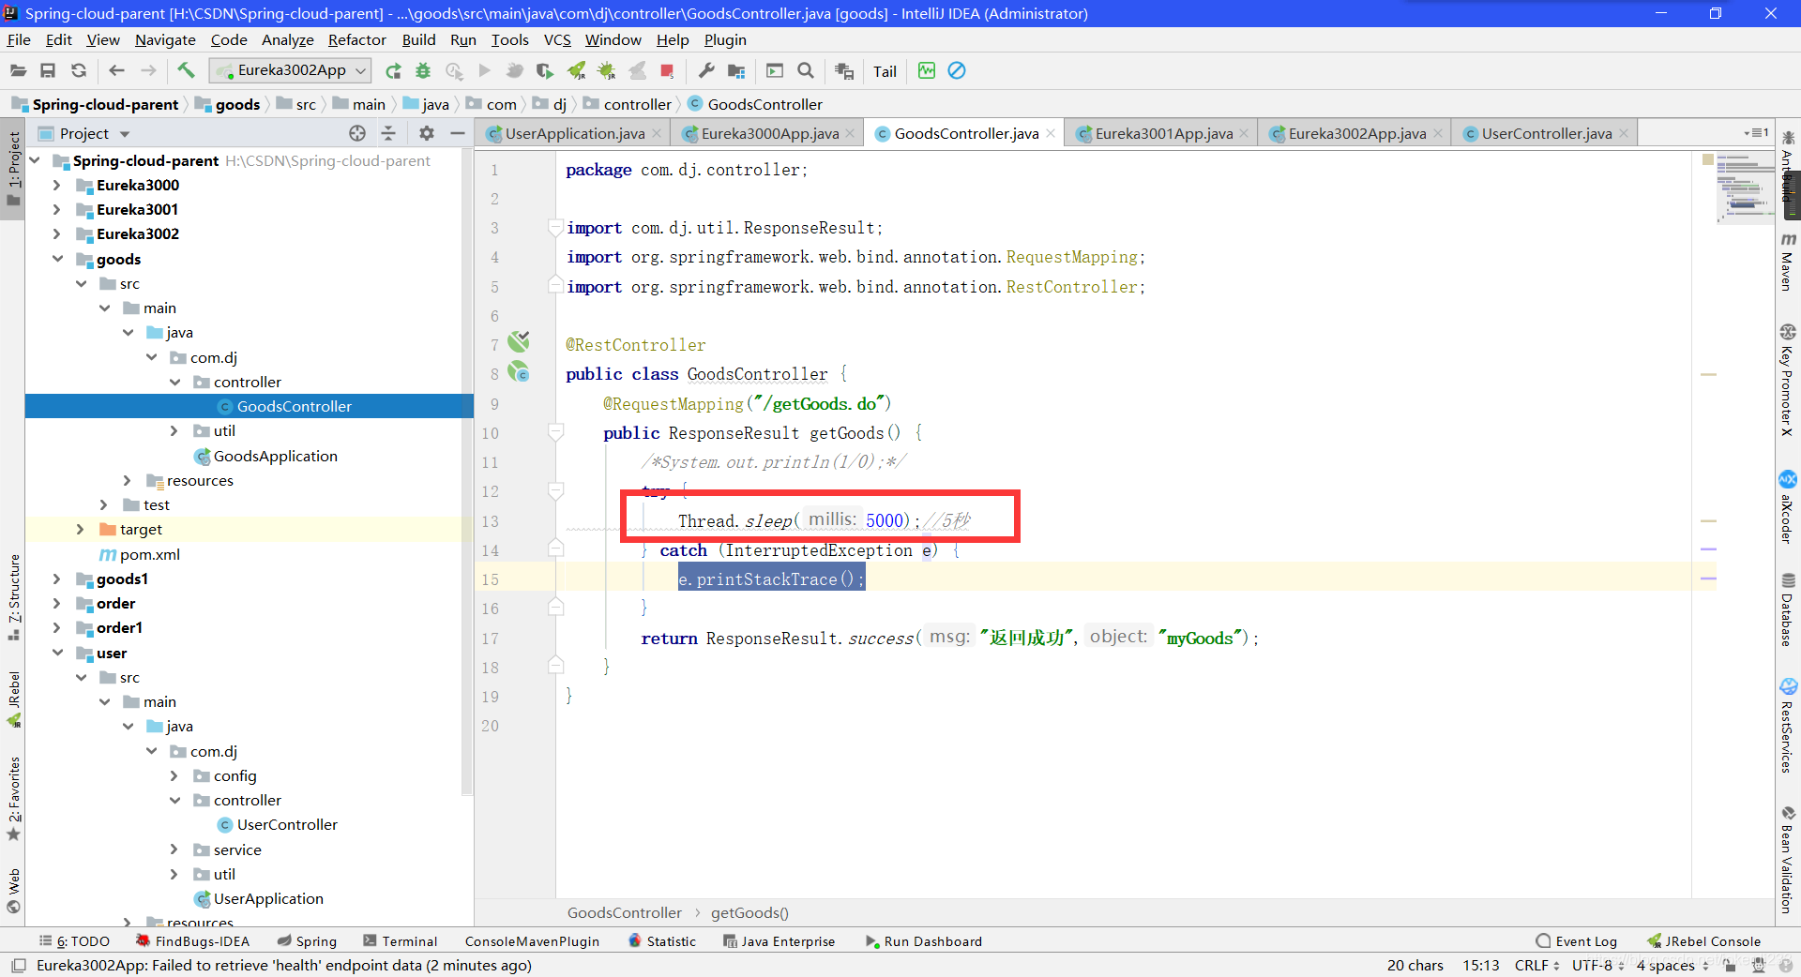Viewport: 1801px width, 977px height.
Task: Rerun Eureka3002App with the green rerun icon
Action: [393, 70]
